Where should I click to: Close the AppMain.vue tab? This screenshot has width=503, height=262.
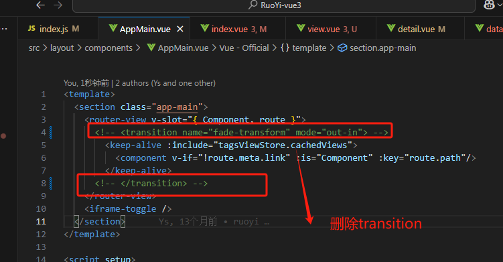click(x=180, y=29)
